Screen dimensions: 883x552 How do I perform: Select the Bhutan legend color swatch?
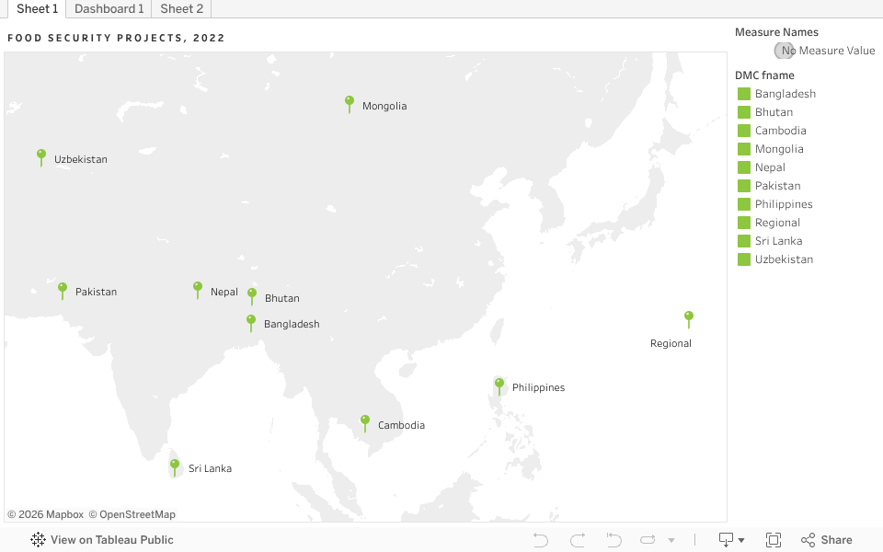pyautogui.click(x=744, y=112)
